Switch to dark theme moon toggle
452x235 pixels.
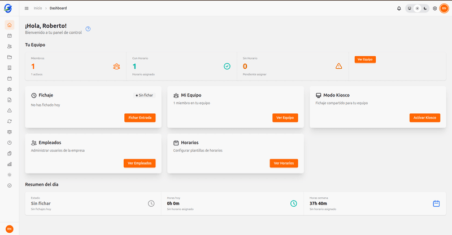pyautogui.click(x=425, y=8)
